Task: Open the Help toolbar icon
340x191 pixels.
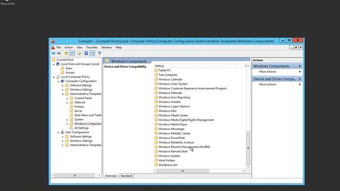Action: pyautogui.click(x=86, y=53)
